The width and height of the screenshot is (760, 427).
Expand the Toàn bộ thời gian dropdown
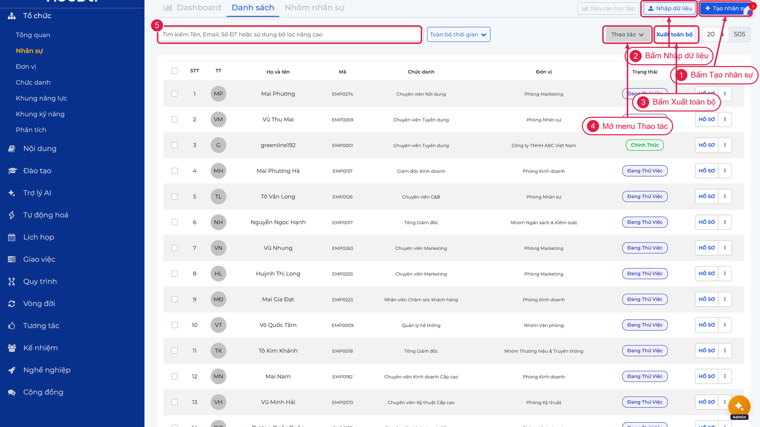[x=458, y=35]
